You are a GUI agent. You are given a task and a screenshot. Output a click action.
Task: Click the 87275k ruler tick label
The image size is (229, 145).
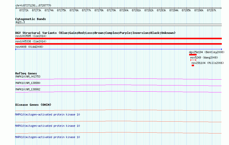61,10
